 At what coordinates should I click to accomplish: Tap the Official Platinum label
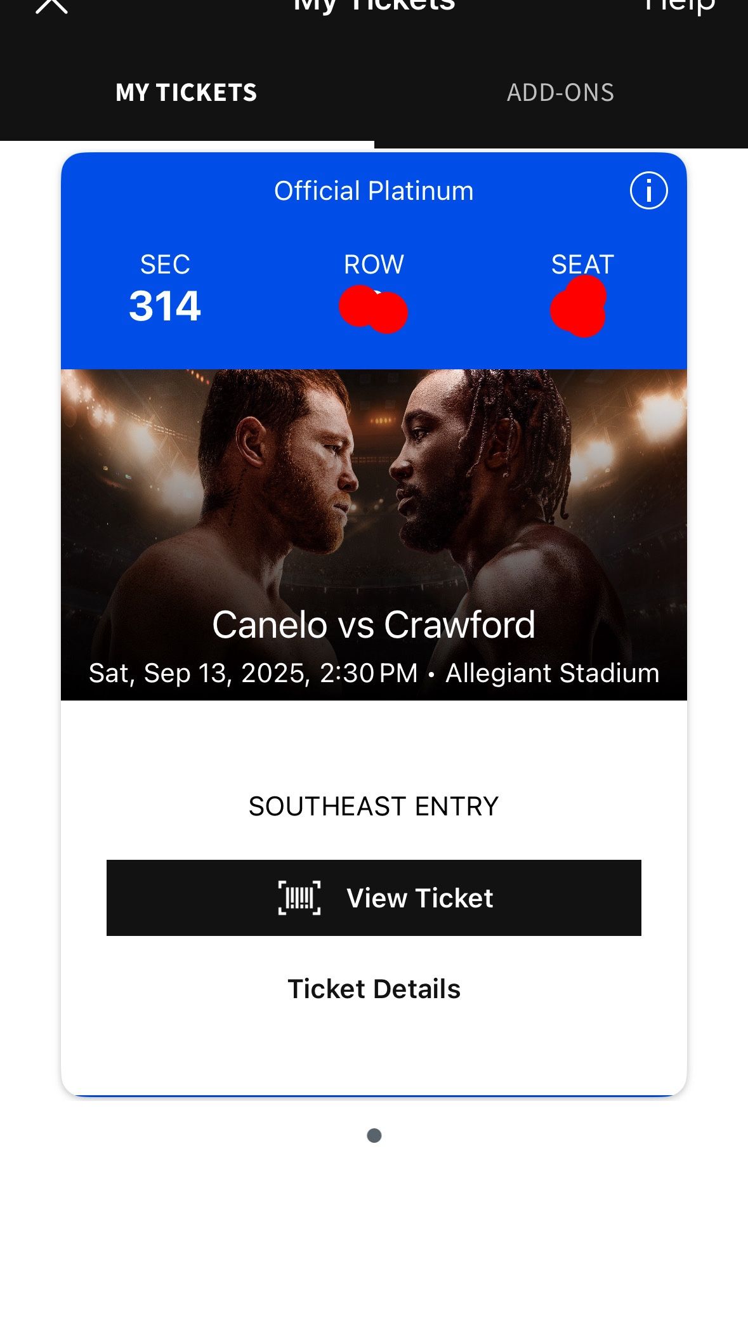374,191
